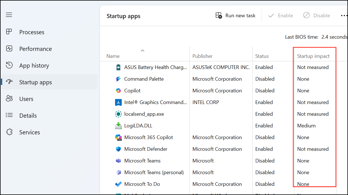
Task: Click the Startup apps page title
Action: pyautogui.click(x=123, y=16)
